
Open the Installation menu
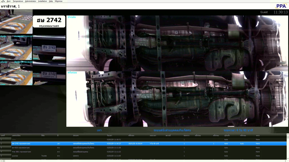click(42, 1)
